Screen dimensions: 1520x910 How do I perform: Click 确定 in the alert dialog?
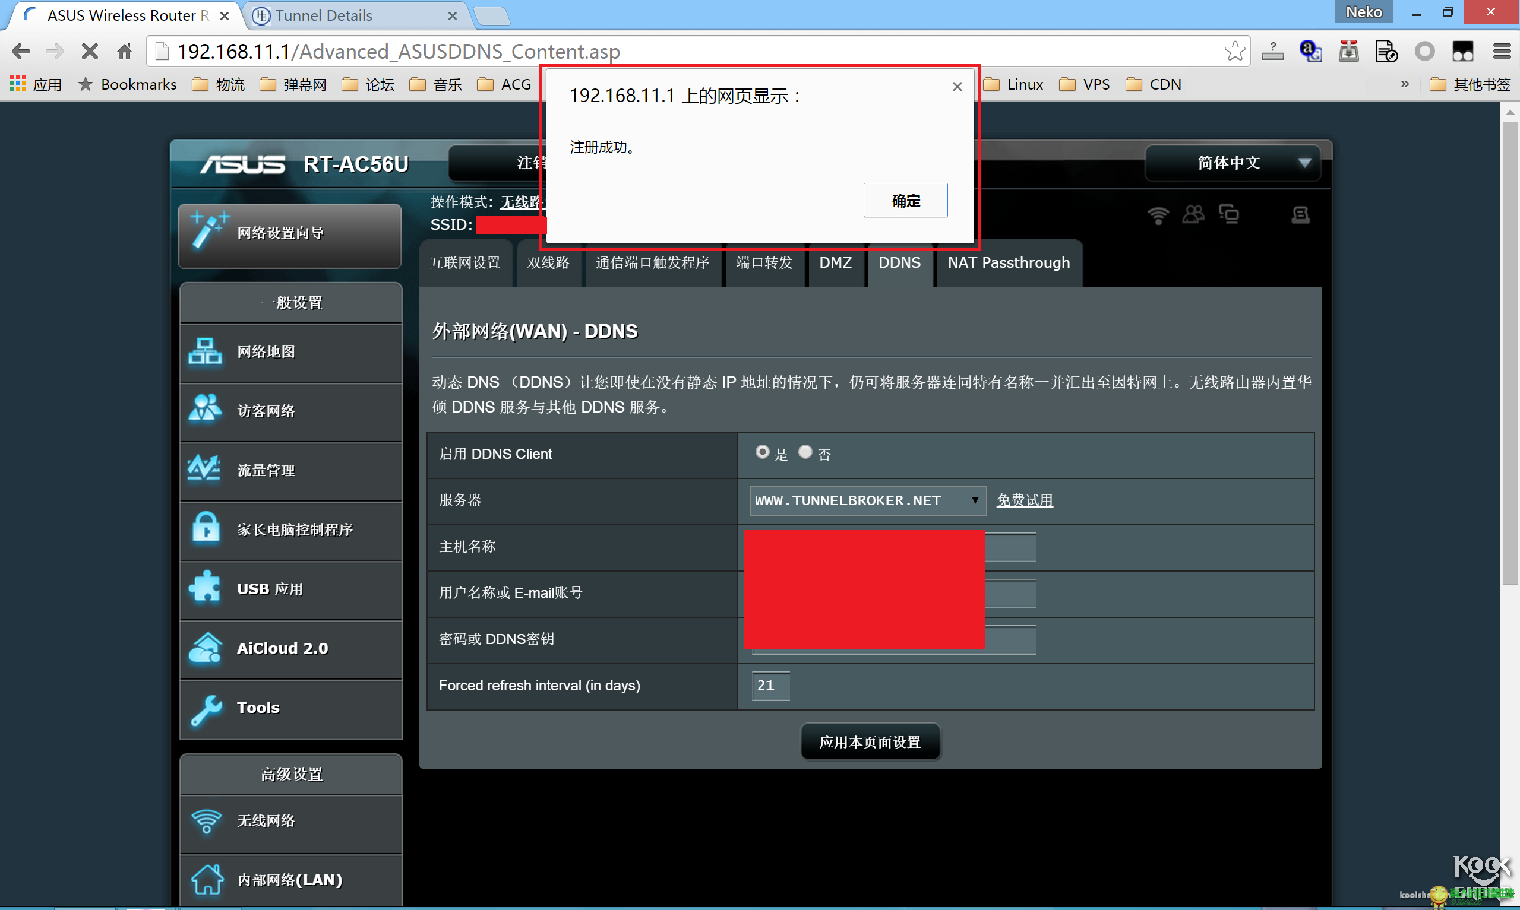[x=905, y=201]
